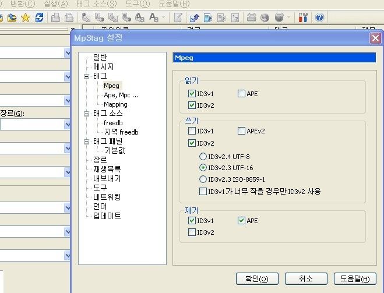Click the blue playlist document icon
This screenshot has height=293, width=384.
coord(208,17)
